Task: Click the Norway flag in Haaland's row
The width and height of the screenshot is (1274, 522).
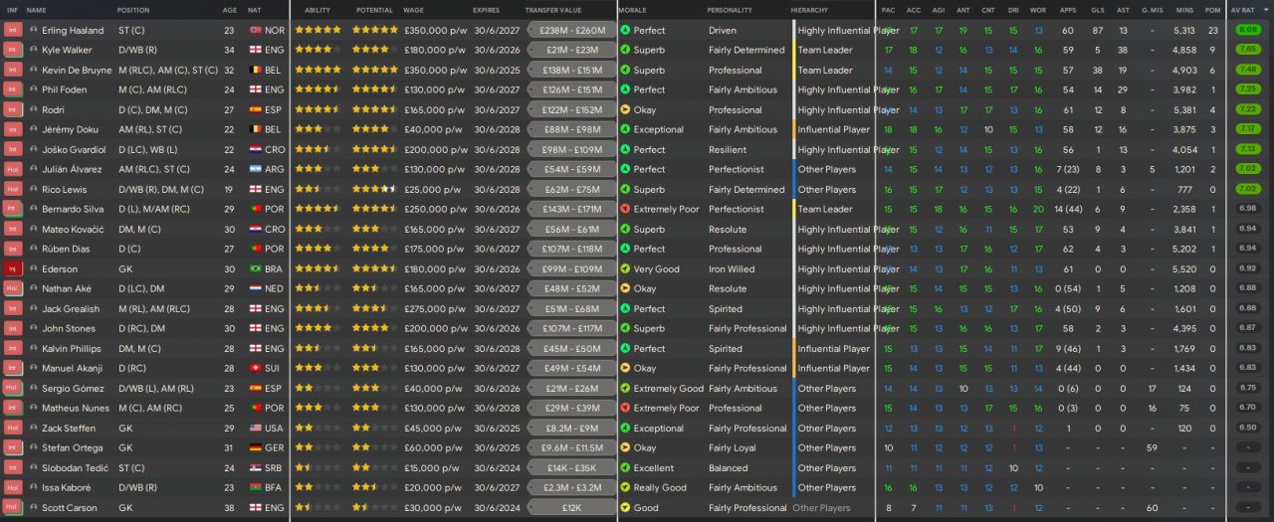Action: click(x=255, y=30)
